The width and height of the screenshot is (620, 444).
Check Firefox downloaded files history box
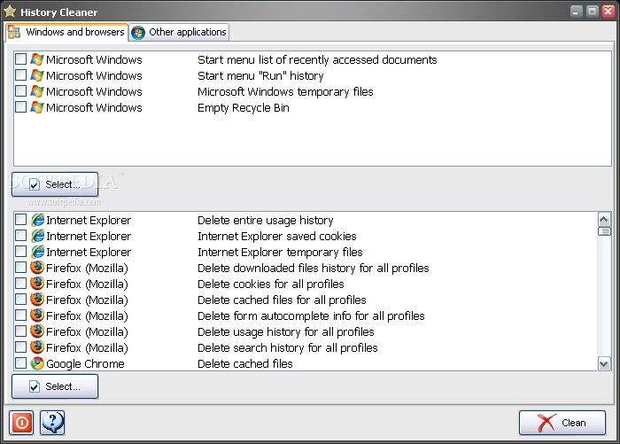20,267
